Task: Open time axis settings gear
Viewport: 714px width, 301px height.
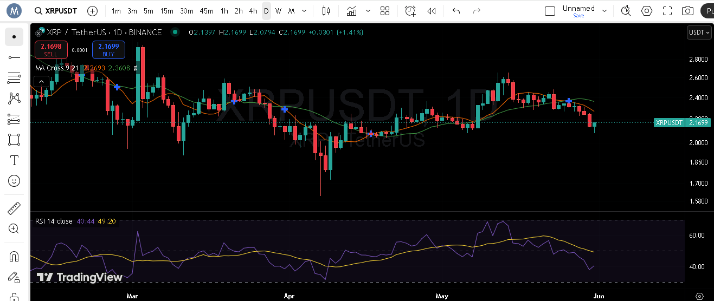Action: 699,296
